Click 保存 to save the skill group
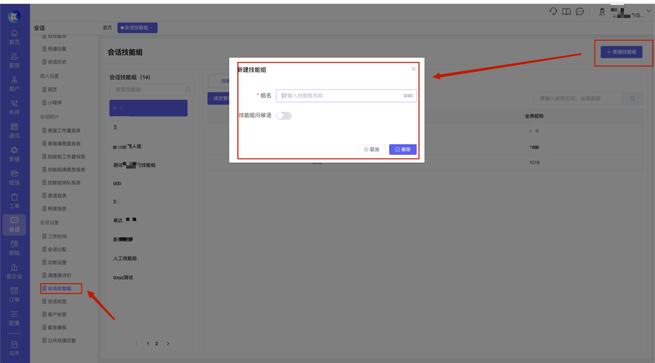Screen dimensions: 655x363 [403, 150]
